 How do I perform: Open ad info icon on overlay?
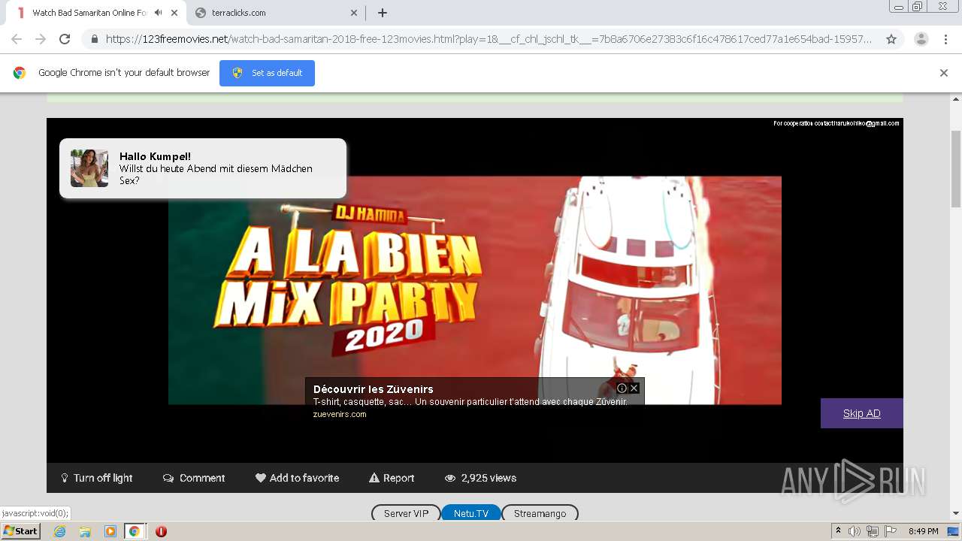click(622, 388)
